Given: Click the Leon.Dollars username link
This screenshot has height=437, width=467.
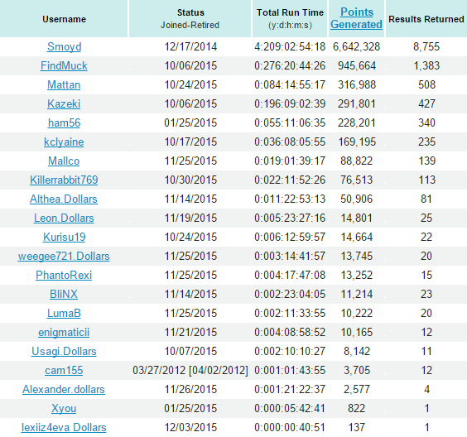Looking at the screenshot, I should pyautogui.click(x=64, y=218).
